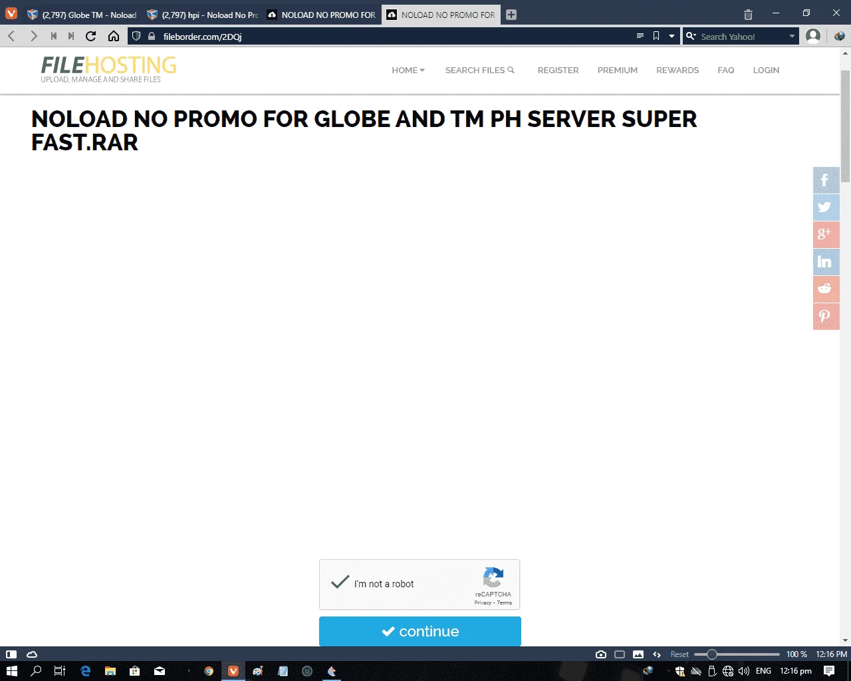Open the Vivaldi main menu icon

11,14
